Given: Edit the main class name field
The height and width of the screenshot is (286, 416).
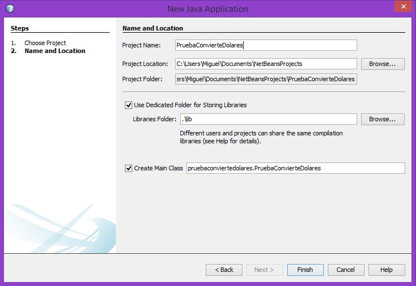Looking at the screenshot, I should point(295,168).
